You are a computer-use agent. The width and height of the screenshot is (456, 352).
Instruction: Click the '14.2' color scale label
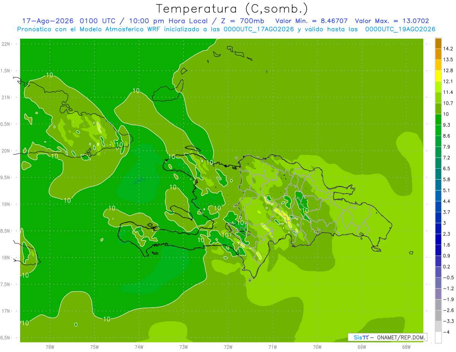point(448,49)
